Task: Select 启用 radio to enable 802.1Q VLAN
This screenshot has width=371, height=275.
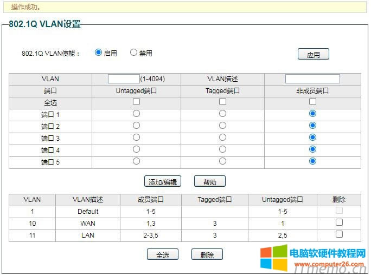Action: pyautogui.click(x=98, y=53)
